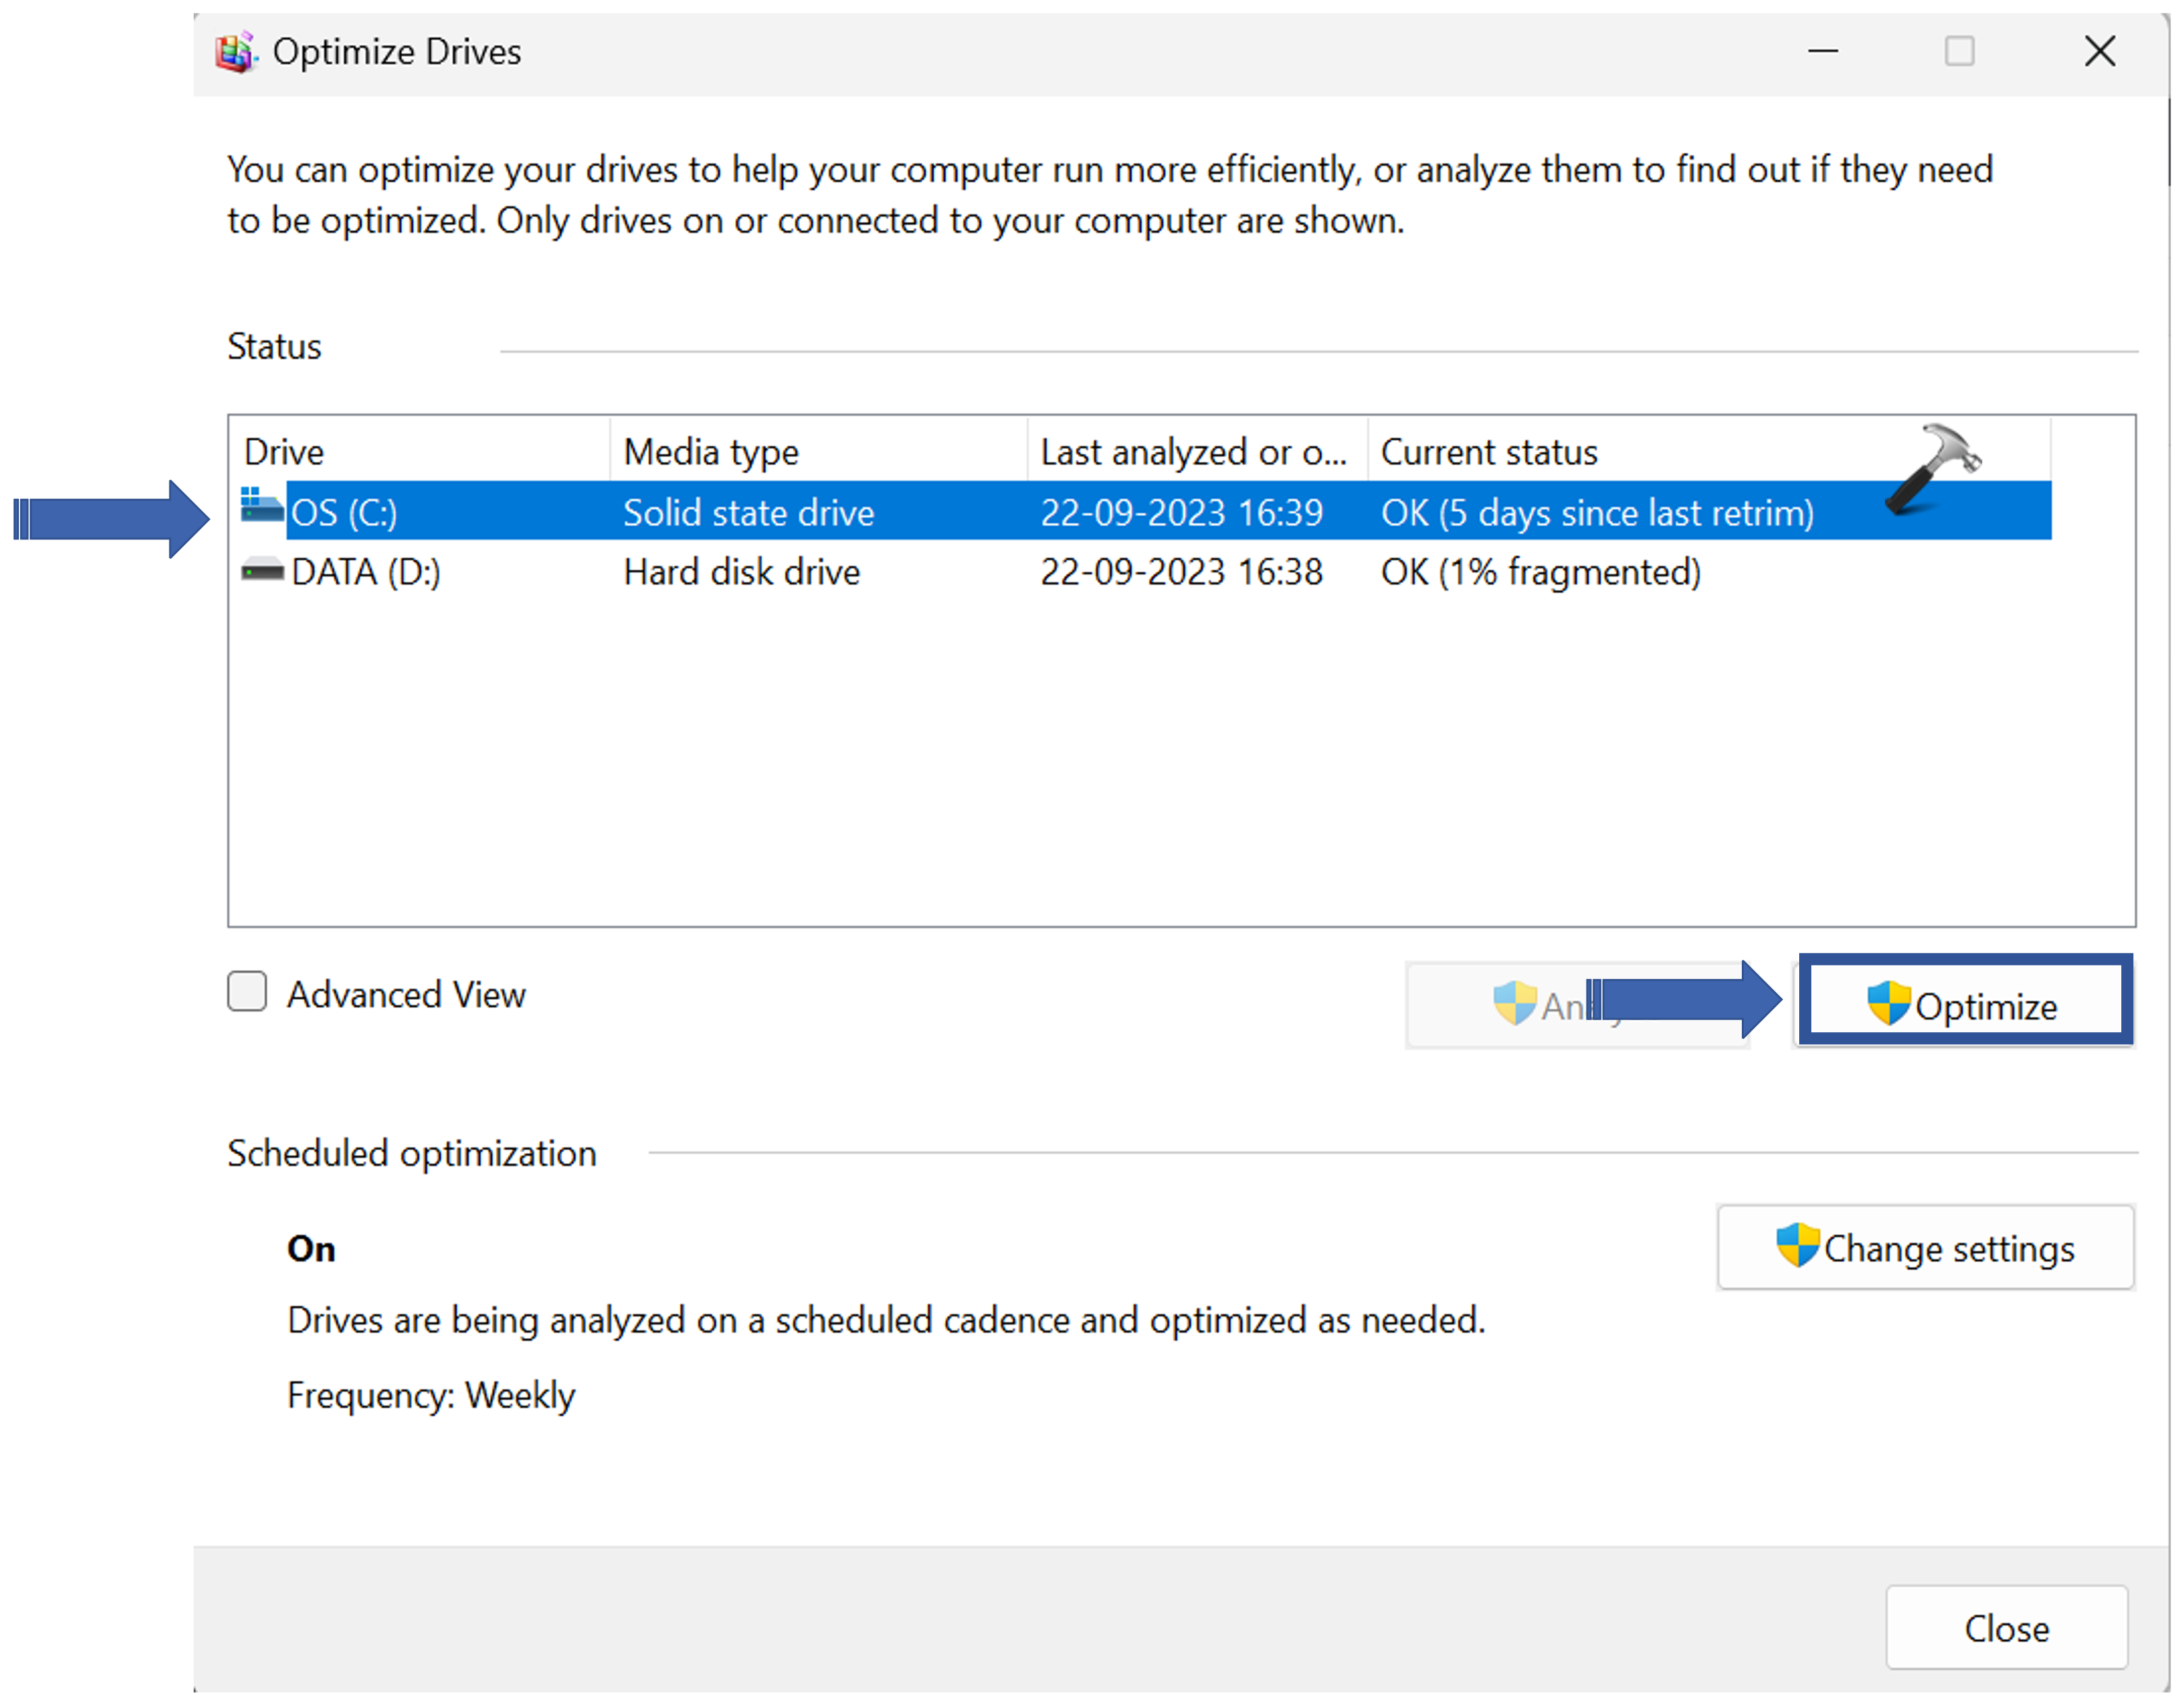Click the Optimize Drives app icon in title bar
Screen dimensions: 2184x1706
coord(236,52)
